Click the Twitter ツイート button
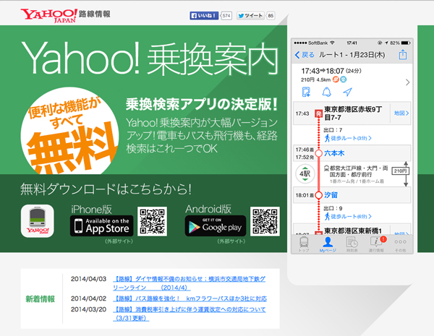Image resolution: width=434 pixels, height=336 pixels. (252, 15)
